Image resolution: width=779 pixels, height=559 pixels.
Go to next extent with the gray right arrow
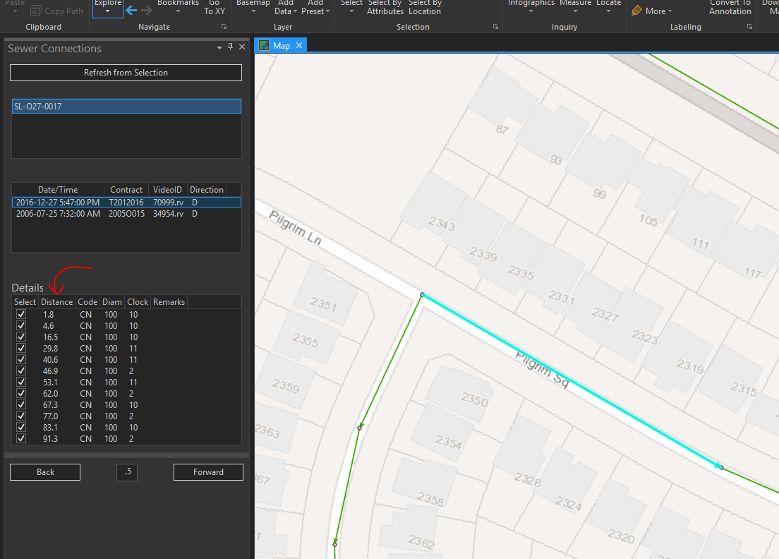coord(147,10)
